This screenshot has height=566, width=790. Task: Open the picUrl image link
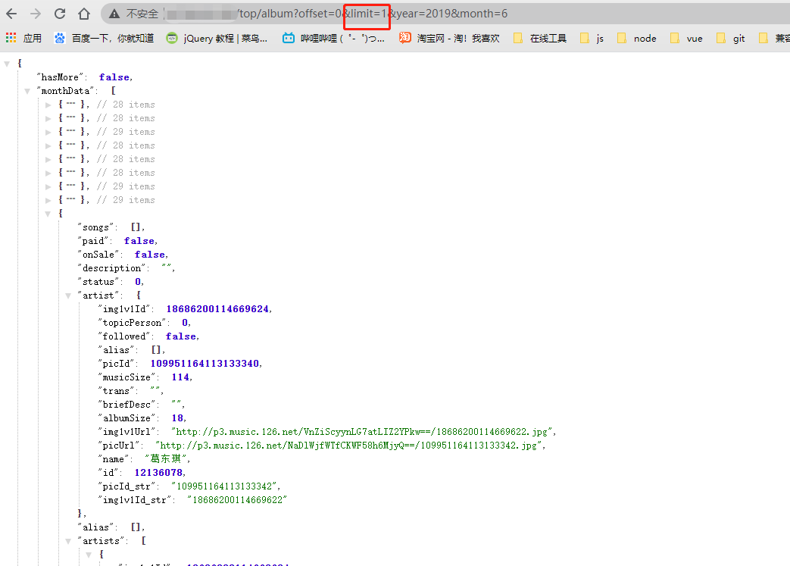[371, 445]
